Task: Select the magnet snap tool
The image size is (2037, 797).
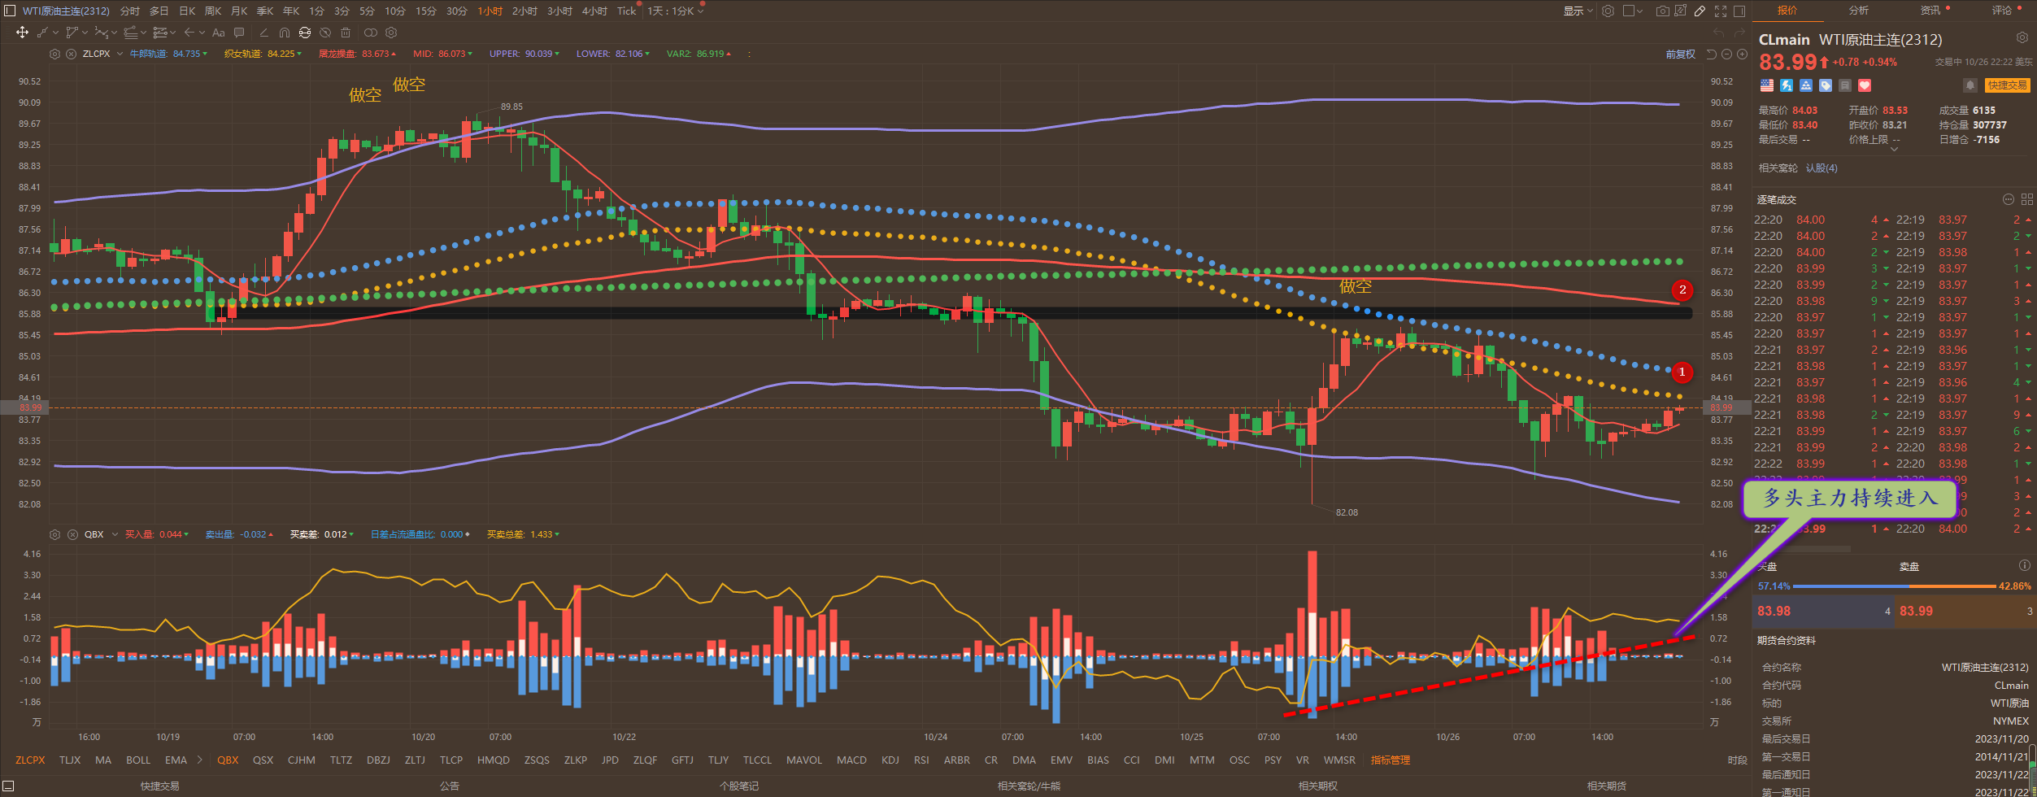Action: (284, 33)
